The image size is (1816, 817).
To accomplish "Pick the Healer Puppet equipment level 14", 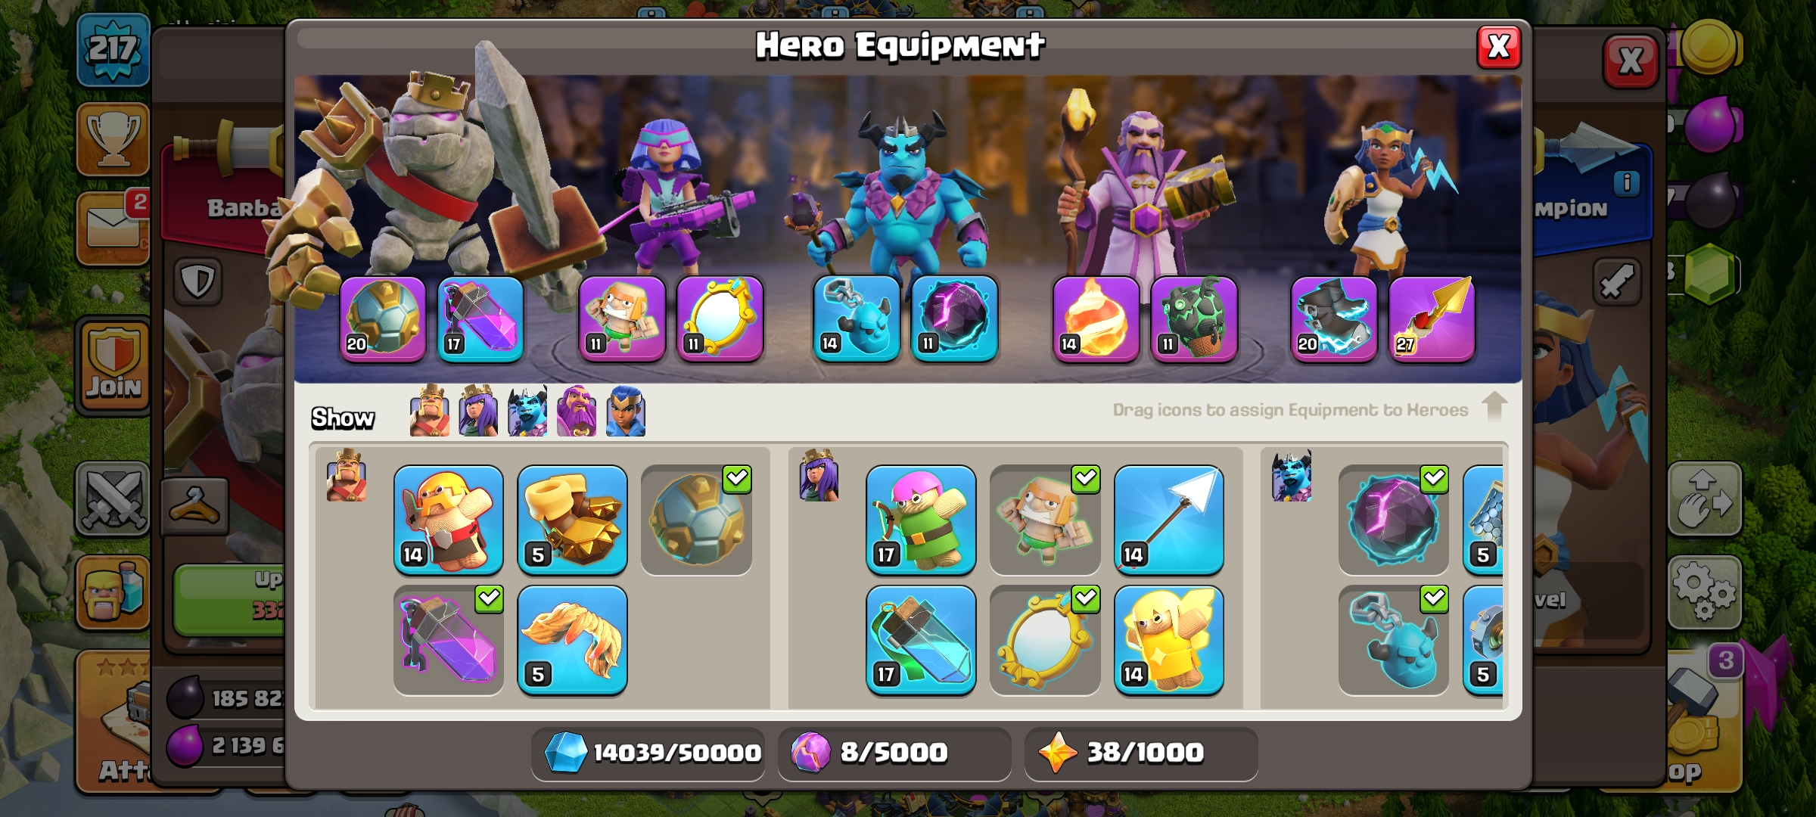I will 1168,640.
